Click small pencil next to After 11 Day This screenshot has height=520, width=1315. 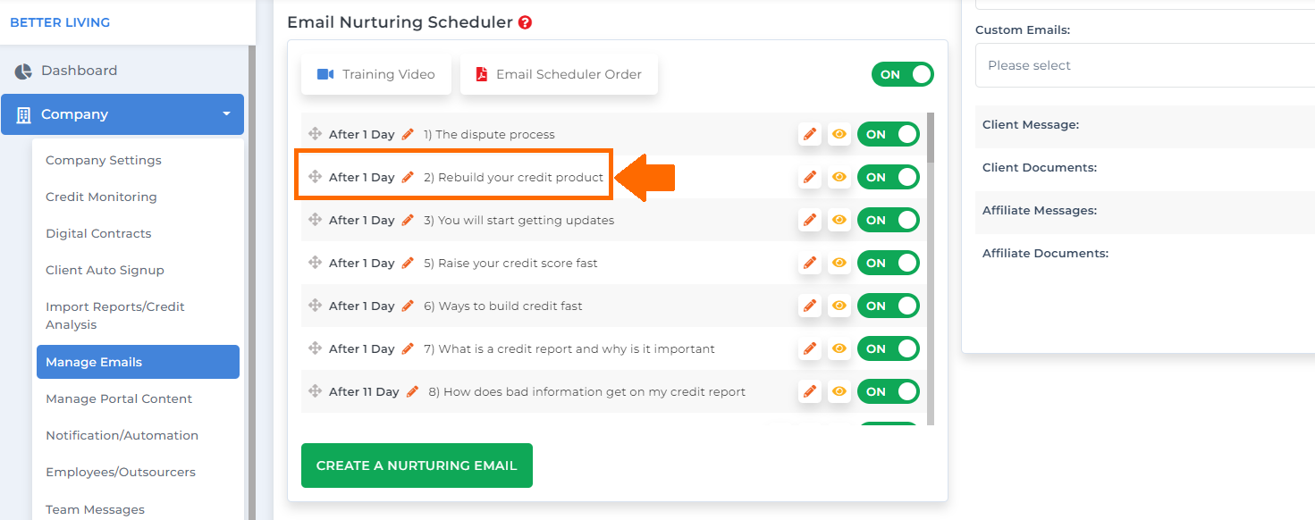412,391
